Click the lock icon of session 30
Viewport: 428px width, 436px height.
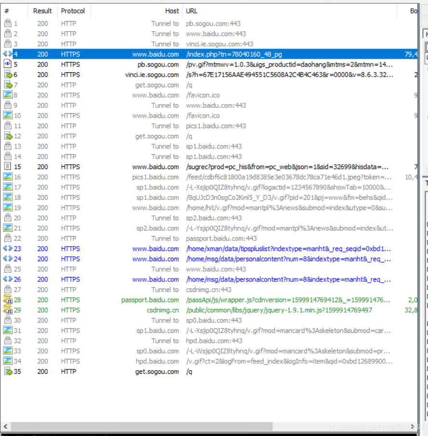[8, 320]
